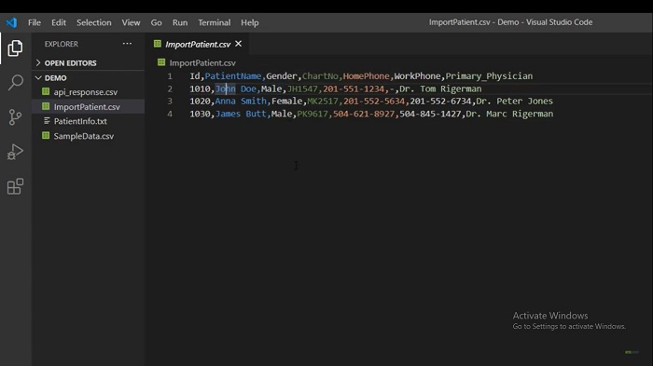
Task: Click chart number PK9617
Action: coord(313,114)
